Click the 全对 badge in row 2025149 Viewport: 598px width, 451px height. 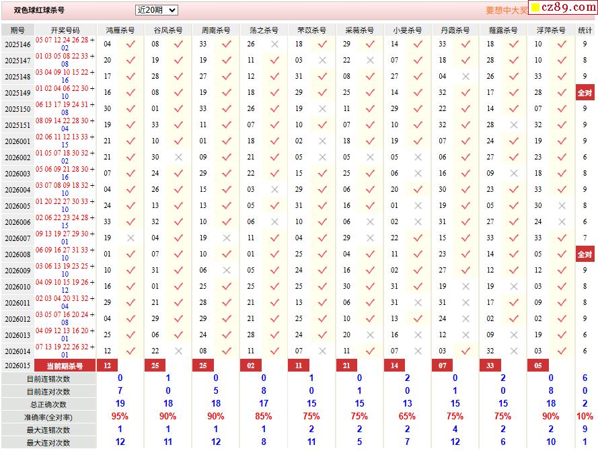coord(585,93)
